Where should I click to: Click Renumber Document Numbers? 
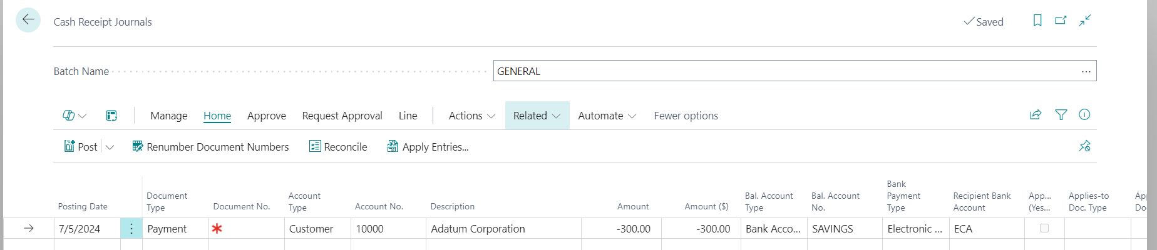coord(210,147)
